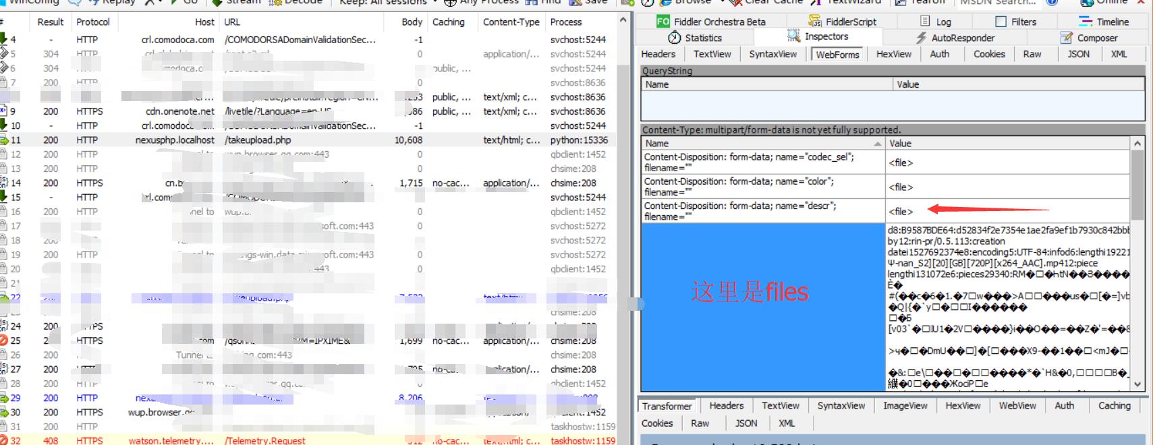This screenshot has width=1153, height=445.
Task: Click the session 9 icon
Action: point(3,111)
